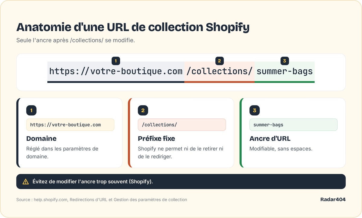Click badge 1 above the domain URL segment

[x=116, y=61]
